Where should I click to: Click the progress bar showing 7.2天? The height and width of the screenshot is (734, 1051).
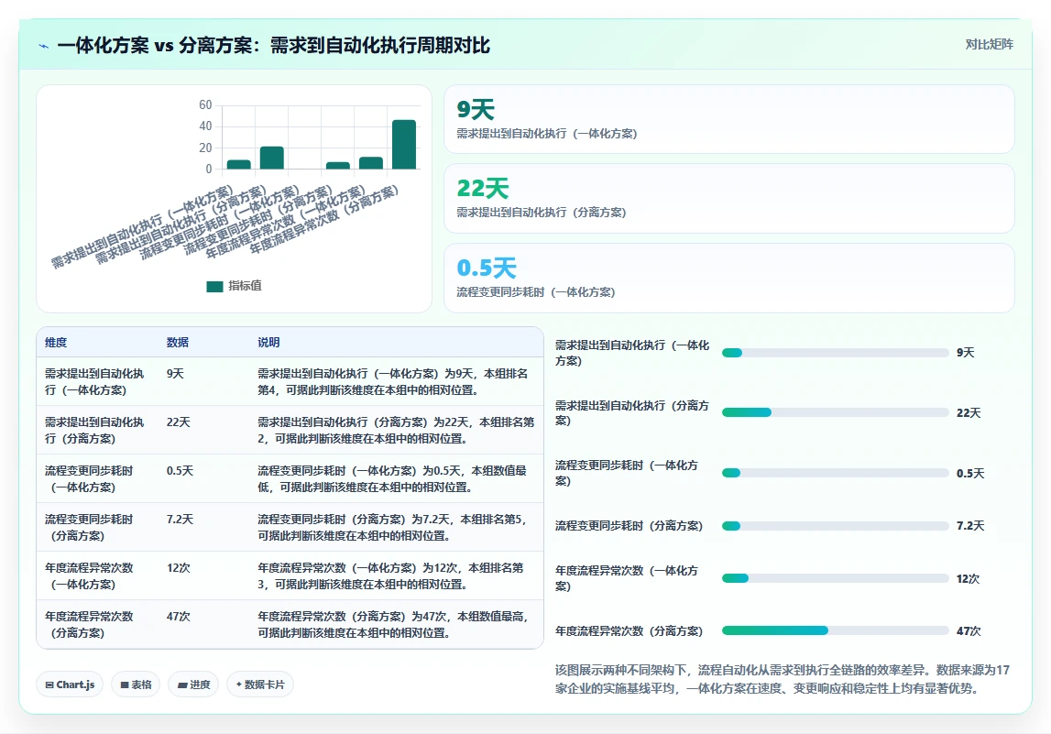[835, 526]
